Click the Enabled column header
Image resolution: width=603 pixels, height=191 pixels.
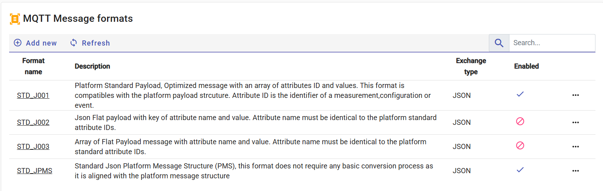coord(526,66)
